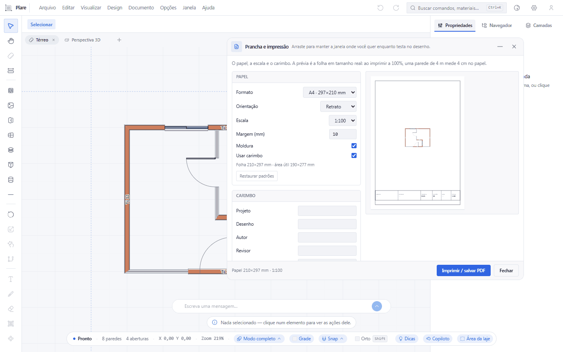Toggle the Dicas hints pill

point(407,339)
